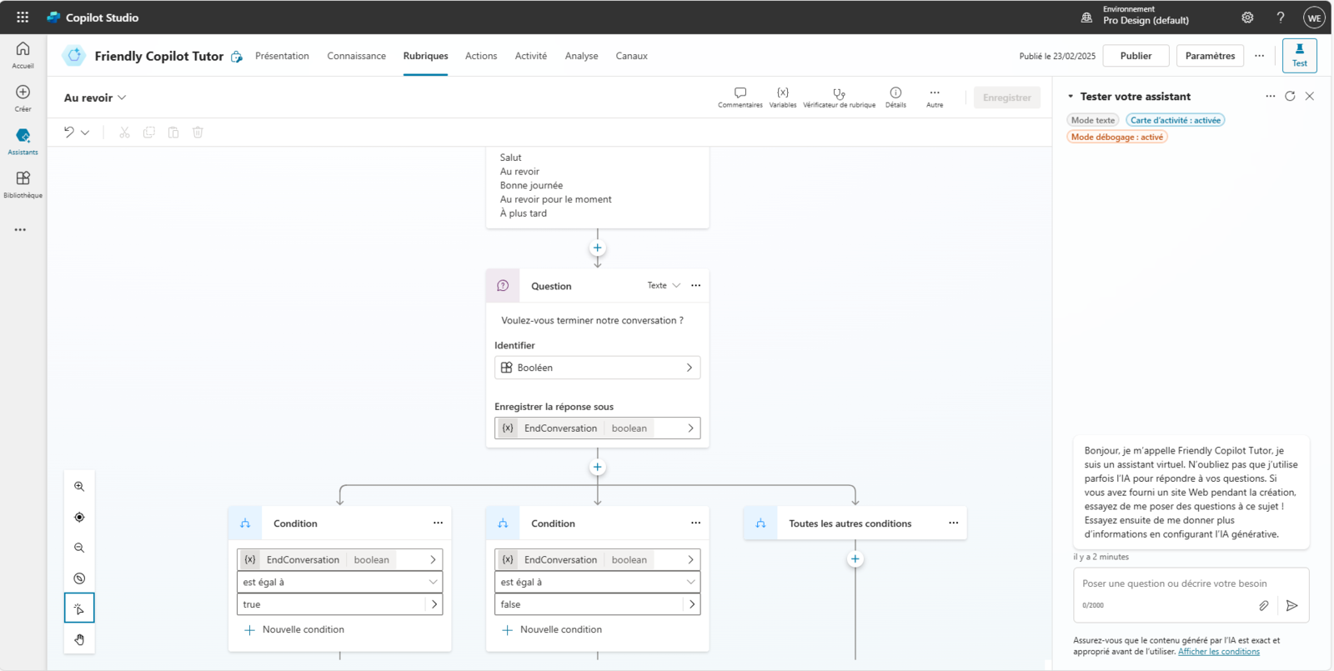Switch to the Présentation tab
The height and width of the screenshot is (671, 1334).
pos(282,56)
